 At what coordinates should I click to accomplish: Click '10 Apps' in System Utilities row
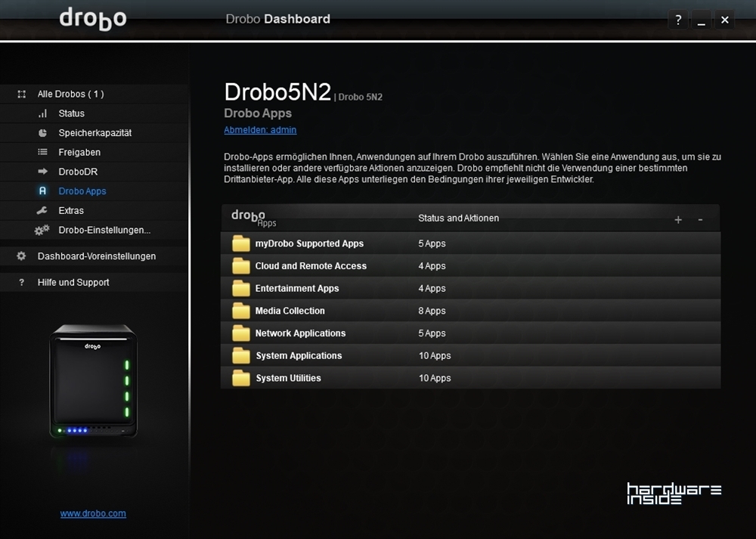pos(435,378)
